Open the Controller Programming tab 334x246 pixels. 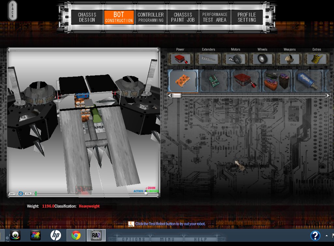tap(151, 17)
